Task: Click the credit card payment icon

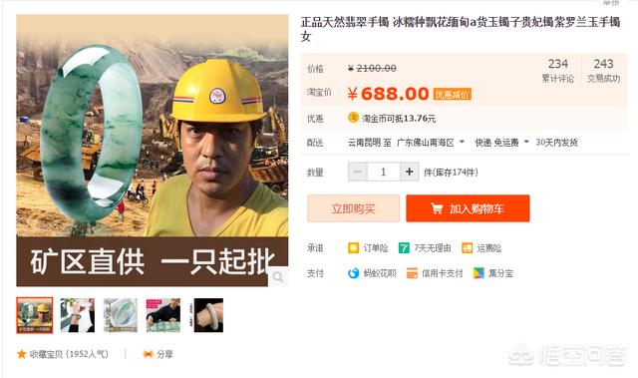Action: pos(412,273)
